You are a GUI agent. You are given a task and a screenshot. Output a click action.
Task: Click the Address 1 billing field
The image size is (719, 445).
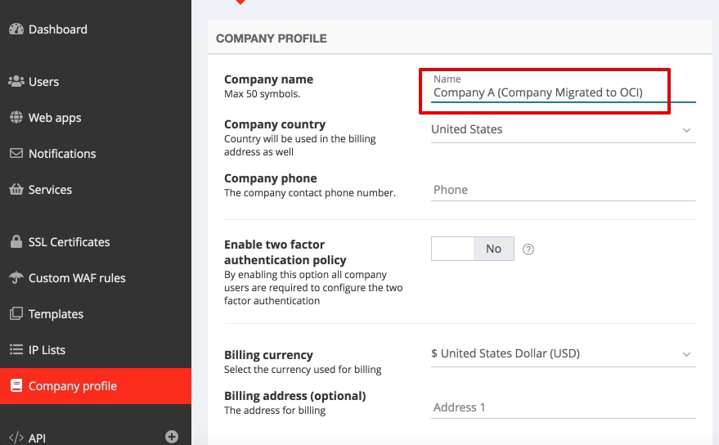point(563,407)
